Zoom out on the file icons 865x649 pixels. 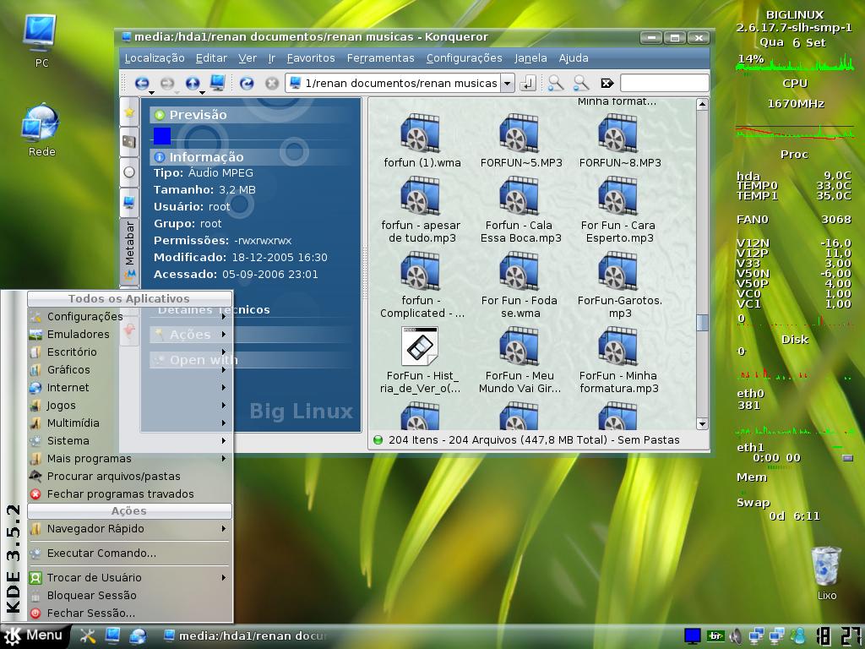point(581,83)
